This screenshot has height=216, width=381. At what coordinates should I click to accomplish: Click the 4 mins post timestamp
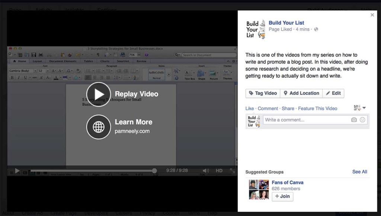point(302,29)
